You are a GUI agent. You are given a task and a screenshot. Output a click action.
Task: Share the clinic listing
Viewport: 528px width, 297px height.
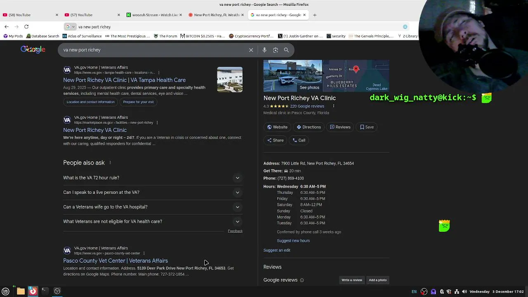(275, 140)
